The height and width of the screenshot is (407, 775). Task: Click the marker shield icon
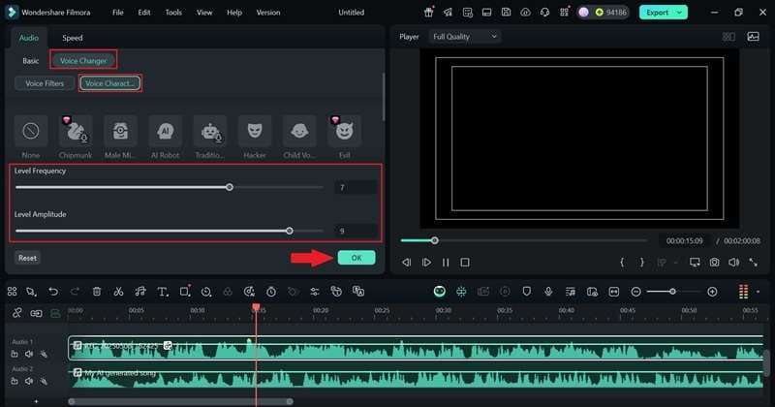526,292
